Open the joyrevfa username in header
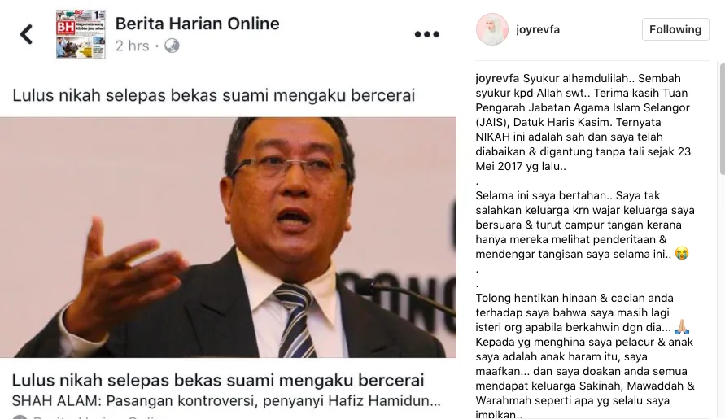Viewport: 725px width, 419px height. [x=538, y=29]
